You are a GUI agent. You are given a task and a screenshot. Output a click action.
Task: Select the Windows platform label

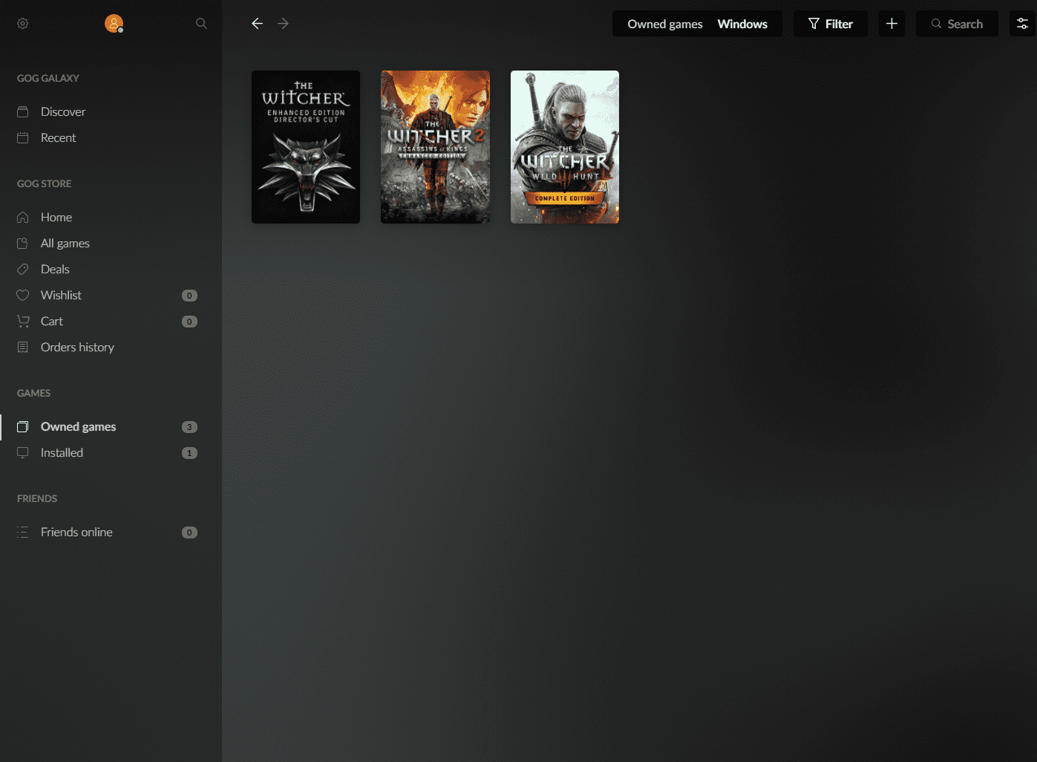(x=742, y=24)
